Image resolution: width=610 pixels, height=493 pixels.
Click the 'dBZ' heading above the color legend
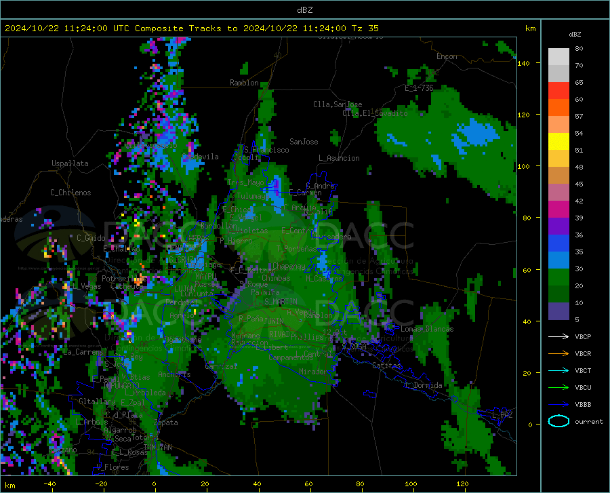coord(575,34)
